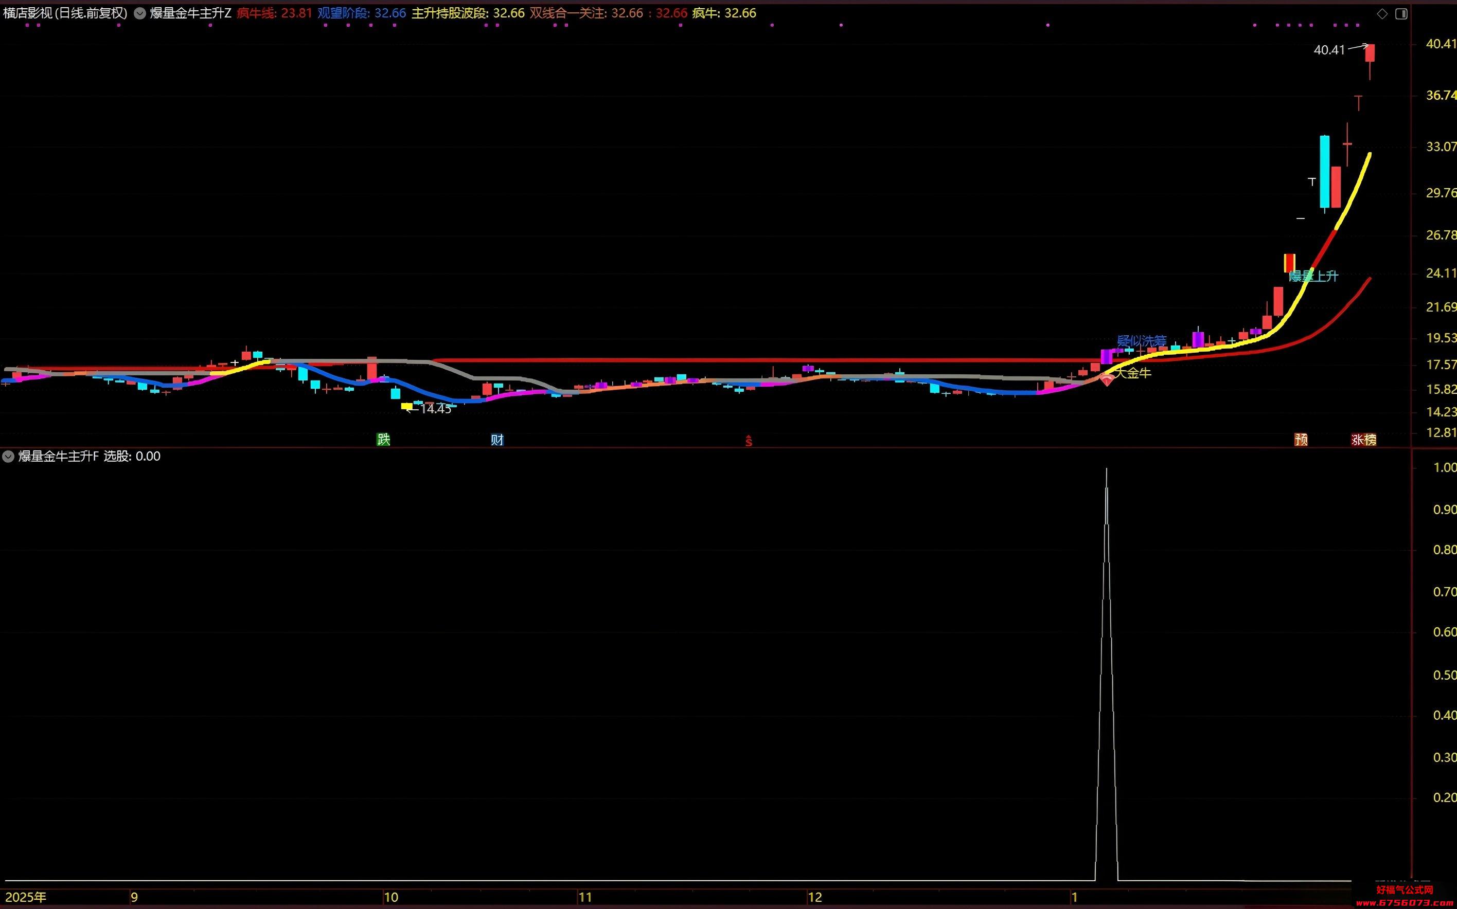The height and width of the screenshot is (909, 1457).
Task: Click the 观望阶段 indicator label
Action: 362,13
